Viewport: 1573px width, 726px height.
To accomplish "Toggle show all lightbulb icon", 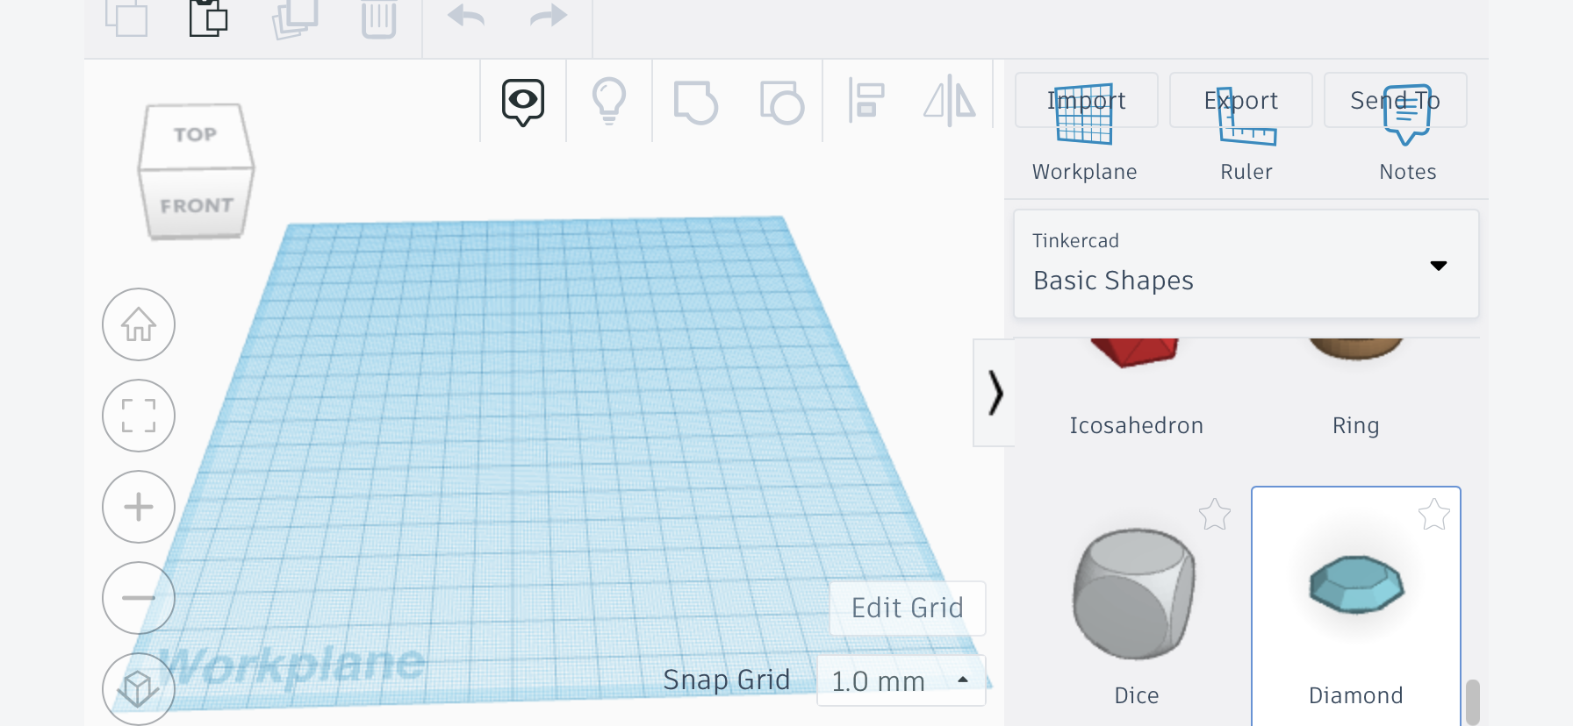I will (609, 102).
